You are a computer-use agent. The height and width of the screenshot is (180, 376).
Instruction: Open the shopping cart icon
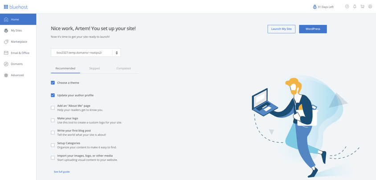click(x=362, y=7)
